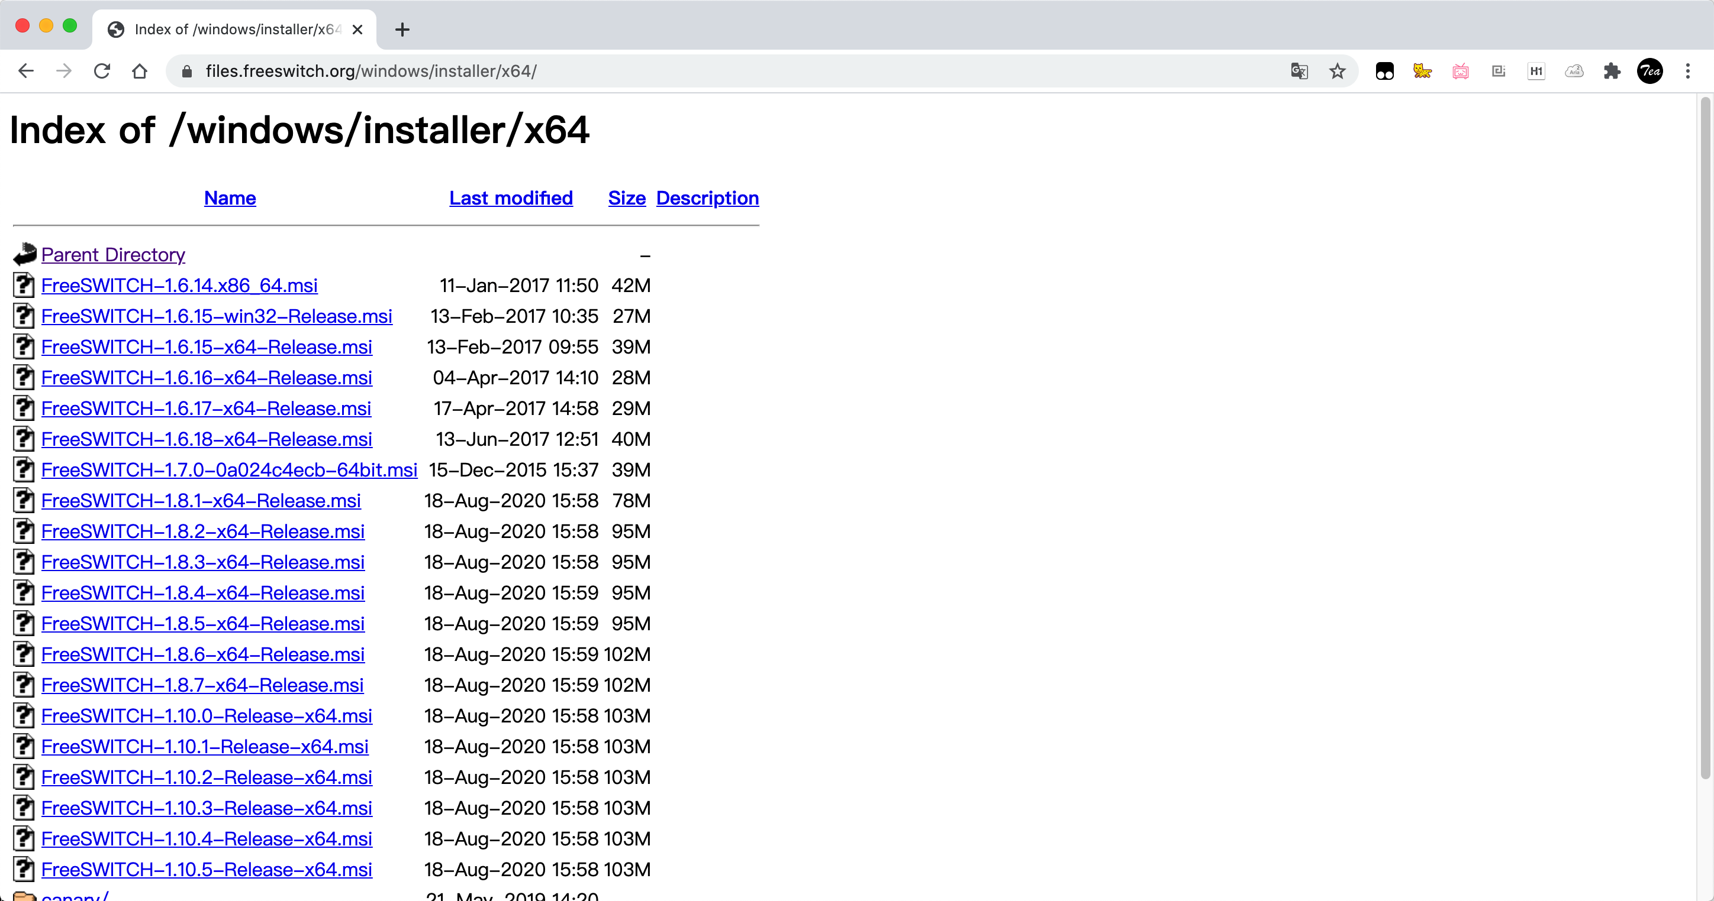Viewport: 1714px width, 901px height.
Task: Click the yellow cat extension icon
Action: (1422, 71)
